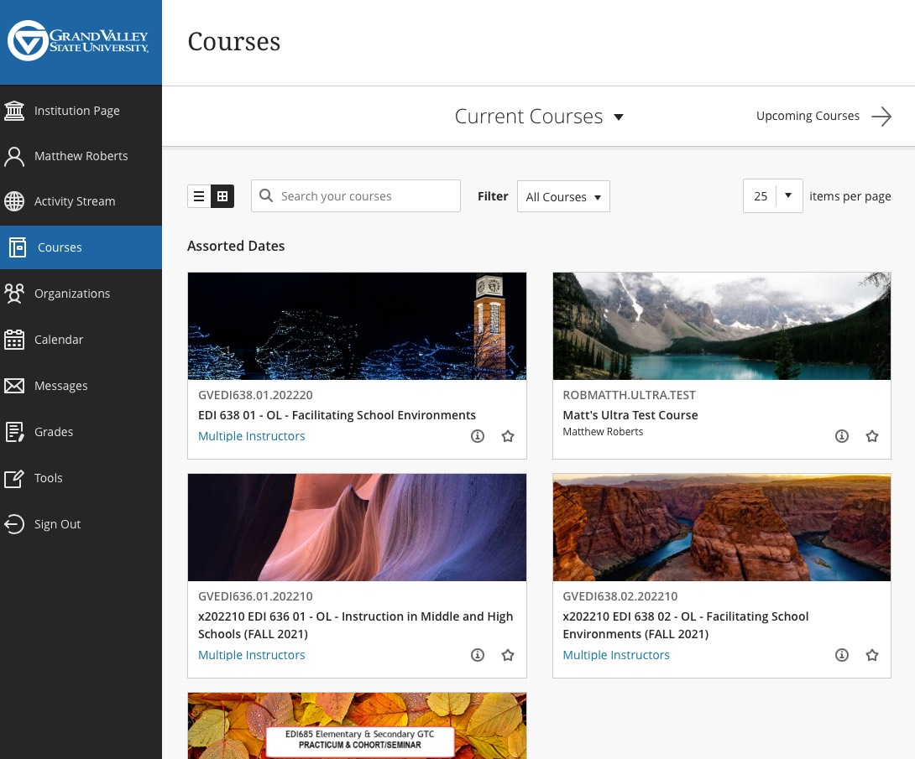
Task: Open Matthew Roberts profile menu item
Action: (81, 156)
